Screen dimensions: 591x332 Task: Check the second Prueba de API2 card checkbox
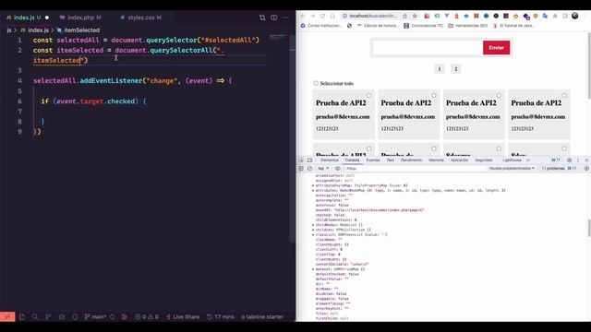pos(434,96)
